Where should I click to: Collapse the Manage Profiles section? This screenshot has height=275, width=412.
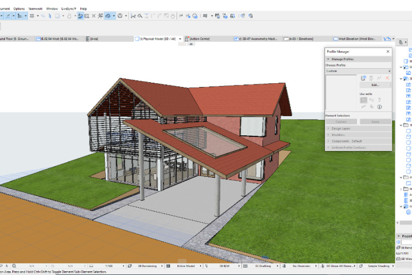coord(342,59)
